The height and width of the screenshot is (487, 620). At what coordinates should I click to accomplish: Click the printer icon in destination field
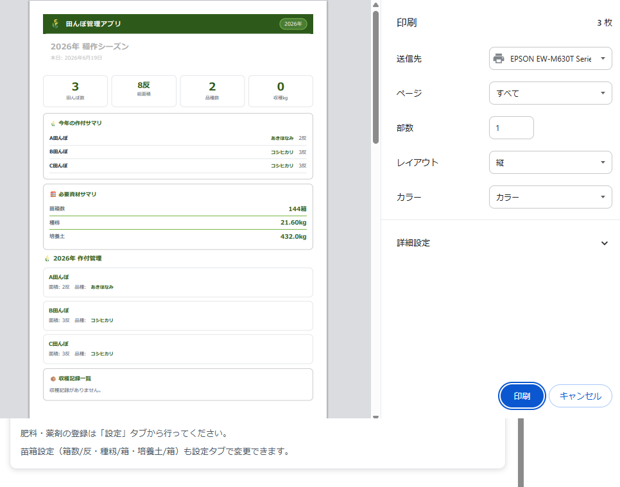[x=499, y=58]
